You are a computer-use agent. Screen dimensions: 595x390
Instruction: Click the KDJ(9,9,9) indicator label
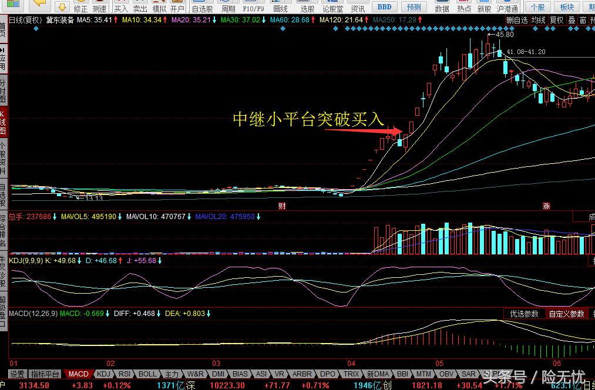pos(26,261)
